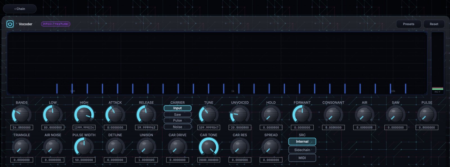The image size is (450, 167).
Task: Click the AIR NOISE knob
Action: [x=53, y=147]
